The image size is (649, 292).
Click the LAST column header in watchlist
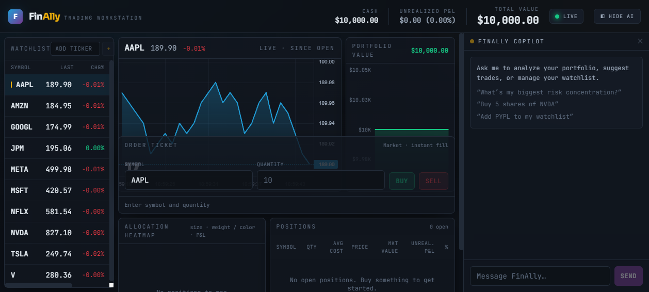[x=67, y=68]
